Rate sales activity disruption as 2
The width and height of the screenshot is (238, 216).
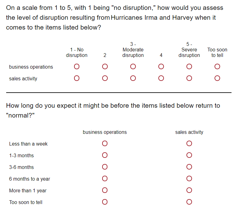pyautogui.click(x=105, y=78)
